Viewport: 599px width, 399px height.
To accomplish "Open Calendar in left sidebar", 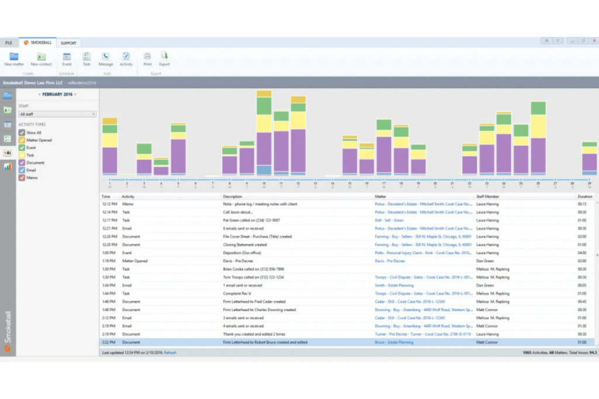I will click(8, 124).
